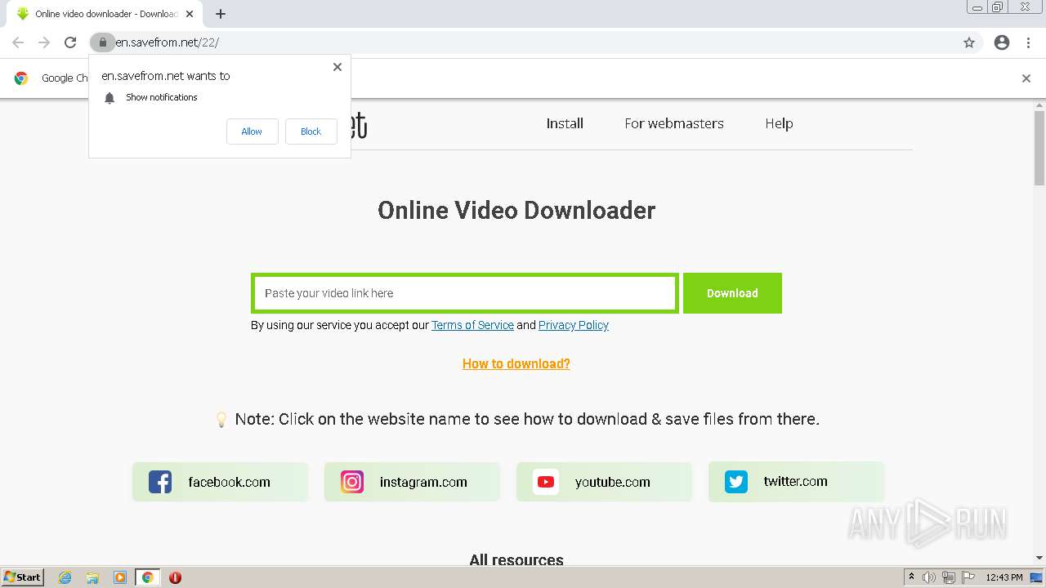Open the How to download? link

[516, 363]
